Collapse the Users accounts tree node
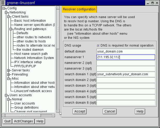160x128 pixels. click(x=6, y=95)
